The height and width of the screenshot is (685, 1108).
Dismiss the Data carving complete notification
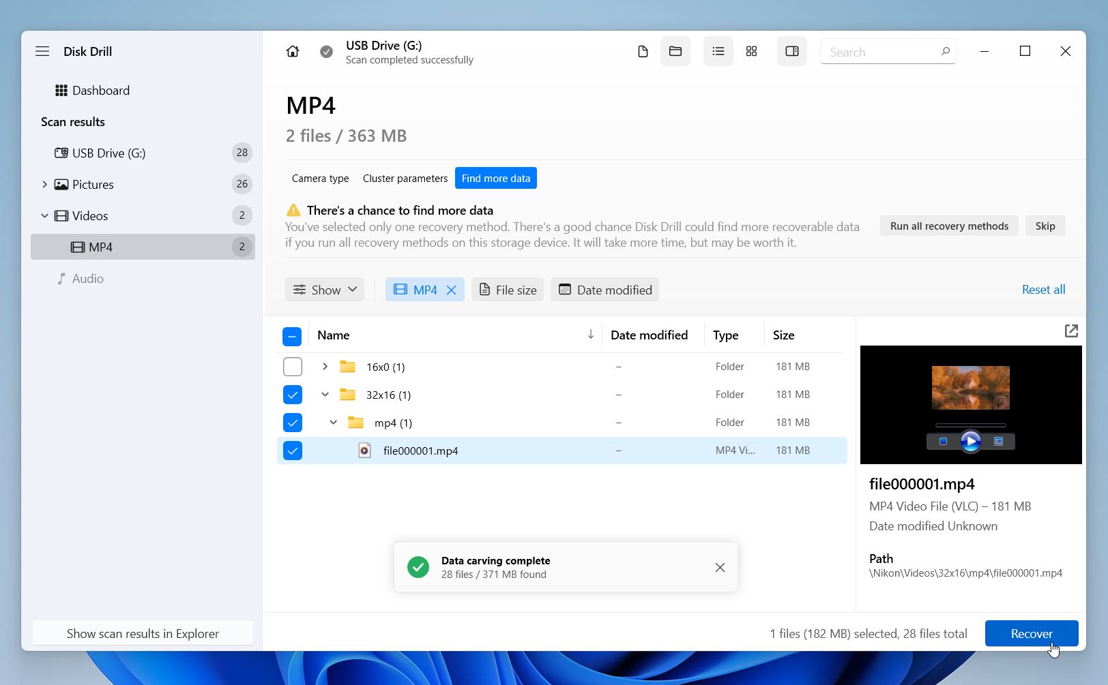click(x=720, y=567)
